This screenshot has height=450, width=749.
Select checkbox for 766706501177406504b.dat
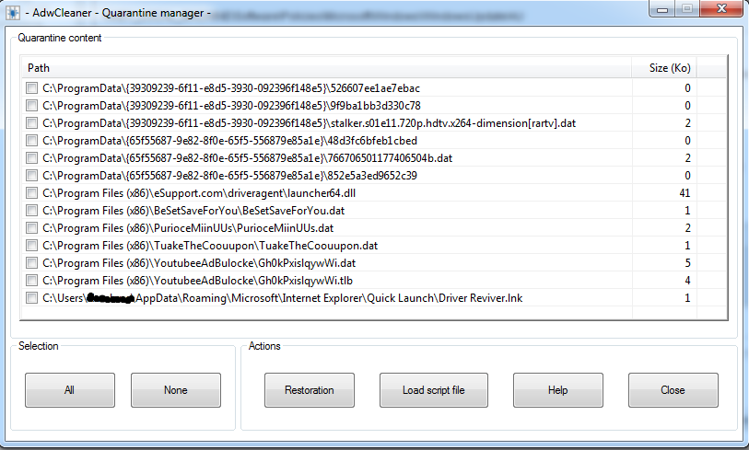tap(31, 158)
